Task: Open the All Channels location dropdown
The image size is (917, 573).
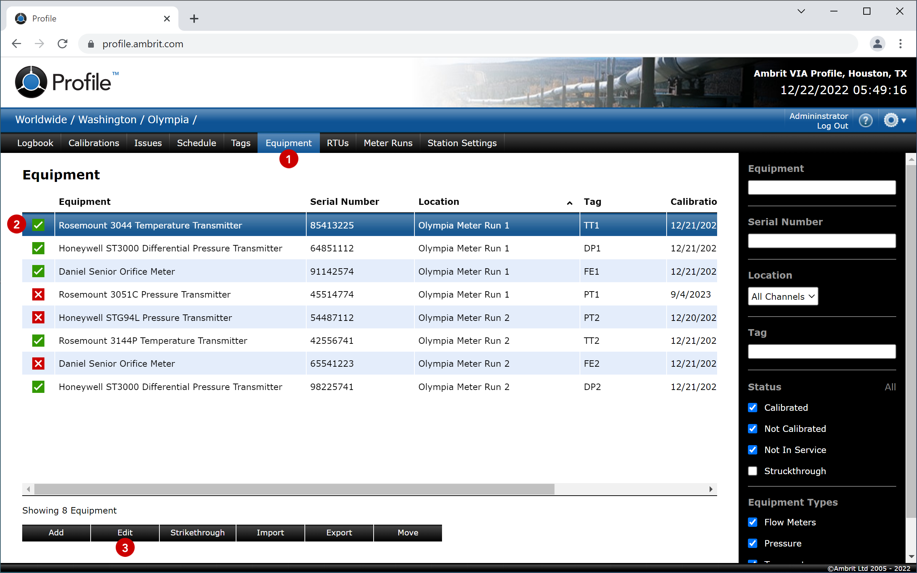Action: [783, 297]
